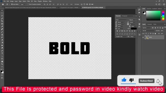Select the Rectangular Marquee tool
This screenshot has width=166, height=93.
[2, 13]
